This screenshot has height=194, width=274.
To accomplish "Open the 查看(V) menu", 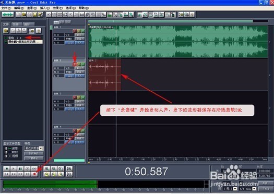I will tap(32, 8).
